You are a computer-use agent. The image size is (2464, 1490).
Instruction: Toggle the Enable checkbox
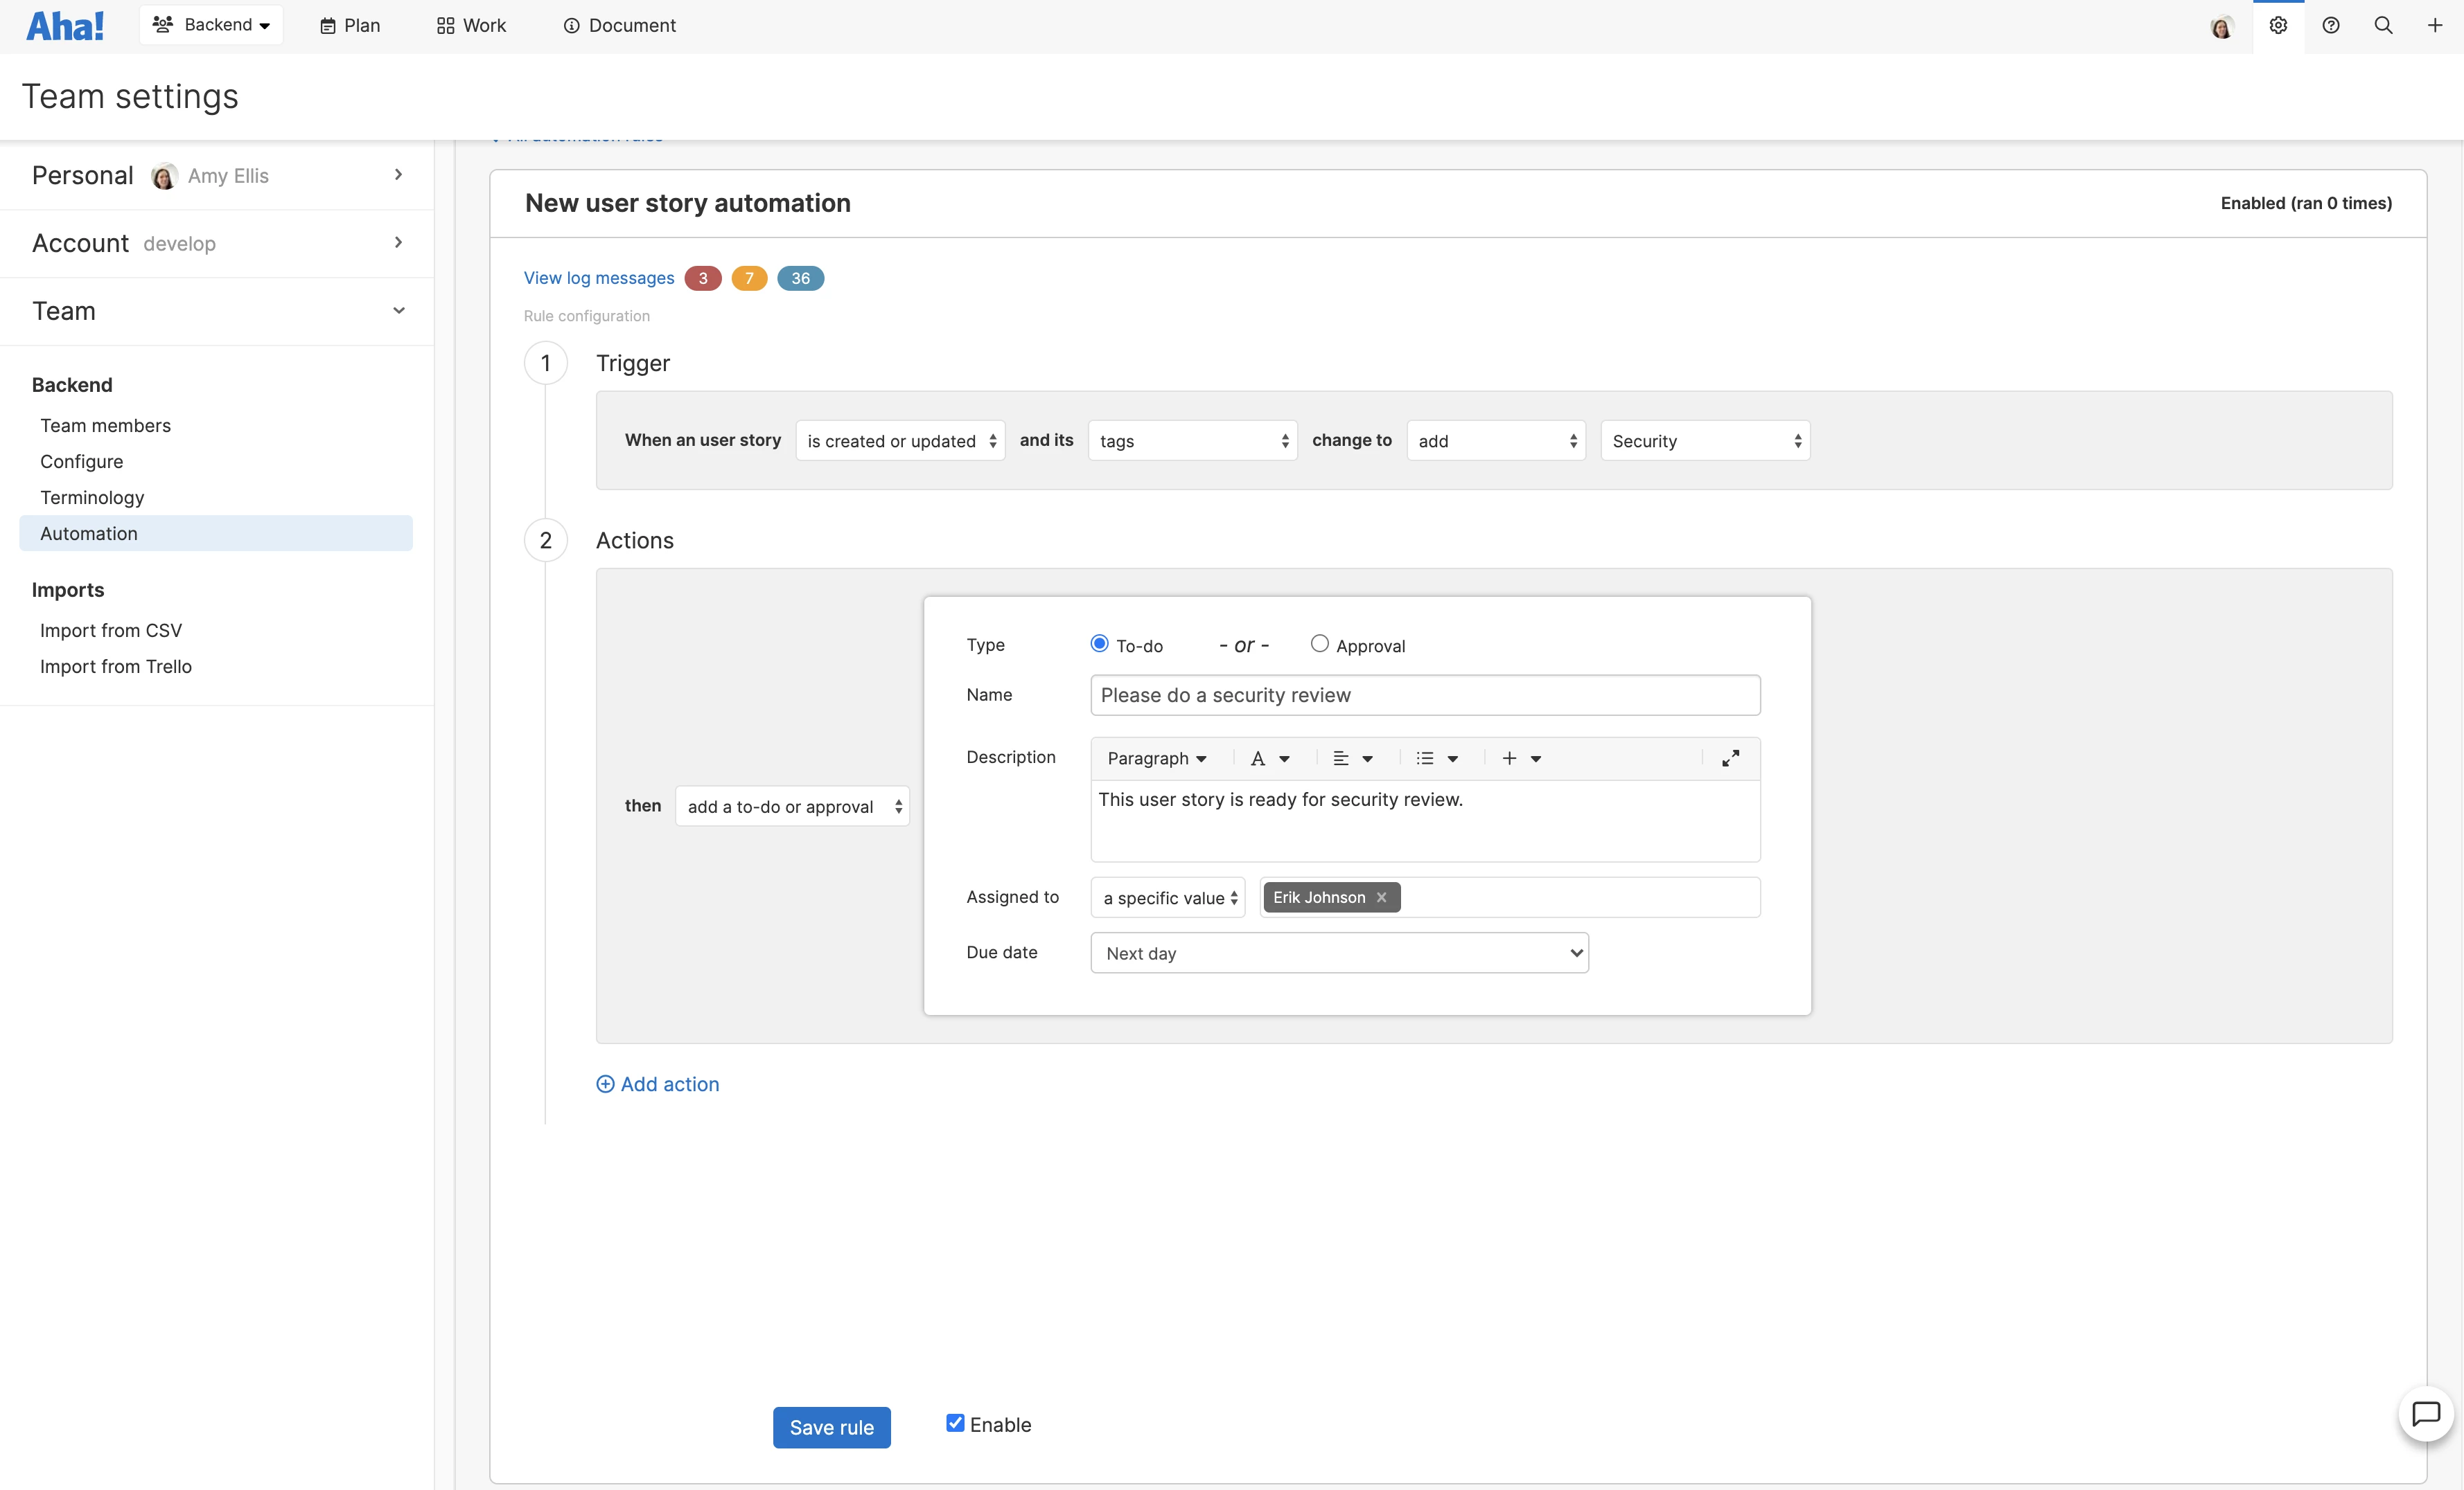(955, 1423)
